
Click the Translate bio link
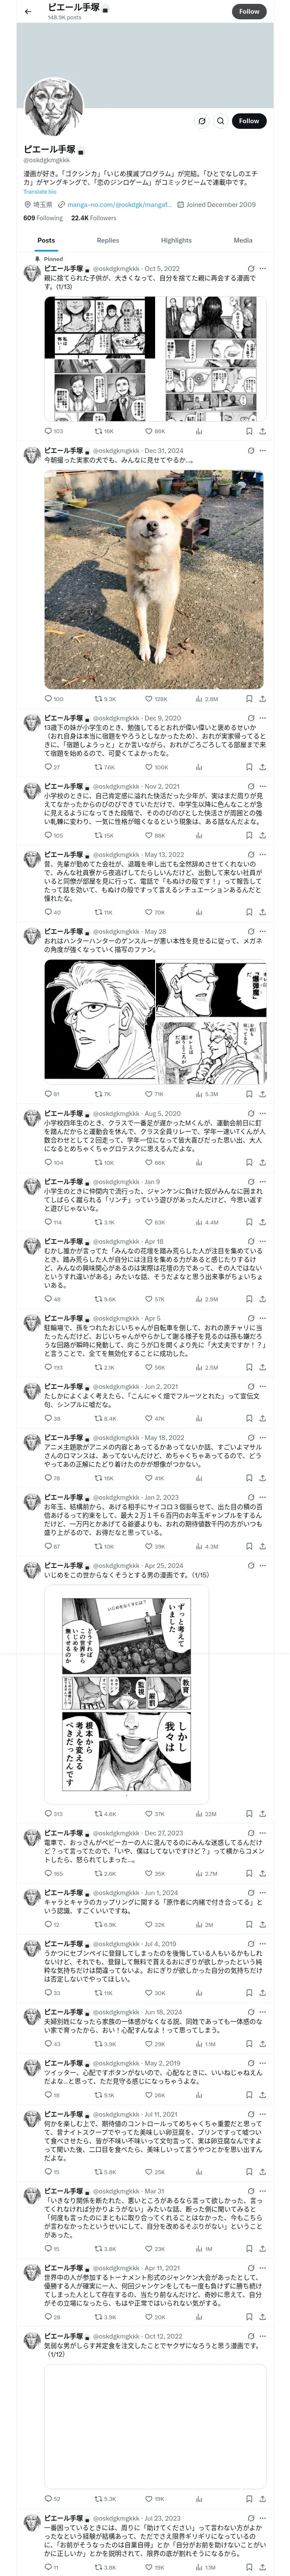pyautogui.click(x=41, y=191)
